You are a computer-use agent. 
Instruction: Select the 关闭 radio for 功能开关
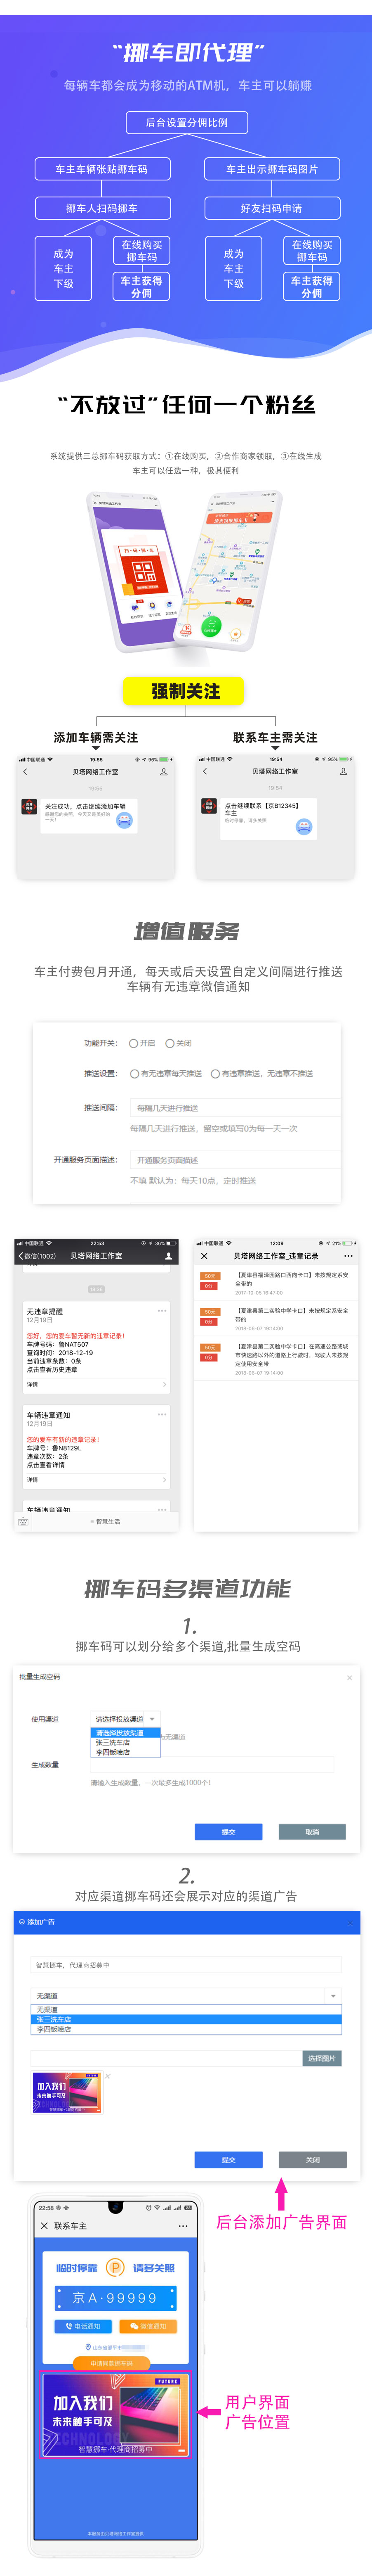click(x=170, y=1043)
